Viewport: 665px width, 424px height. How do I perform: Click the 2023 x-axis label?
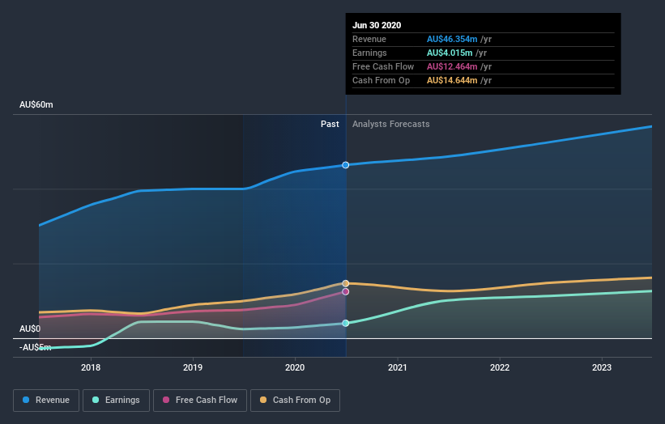(602, 367)
